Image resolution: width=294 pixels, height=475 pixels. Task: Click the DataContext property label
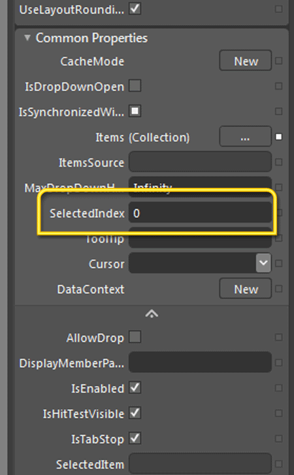(x=91, y=289)
